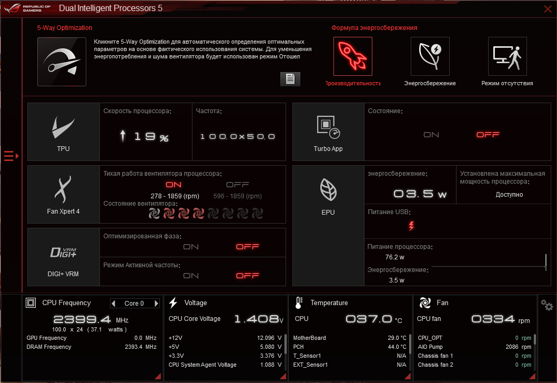
Task: Click the 037.0 °C CPU temperature readout
Action: click(374, 319)
